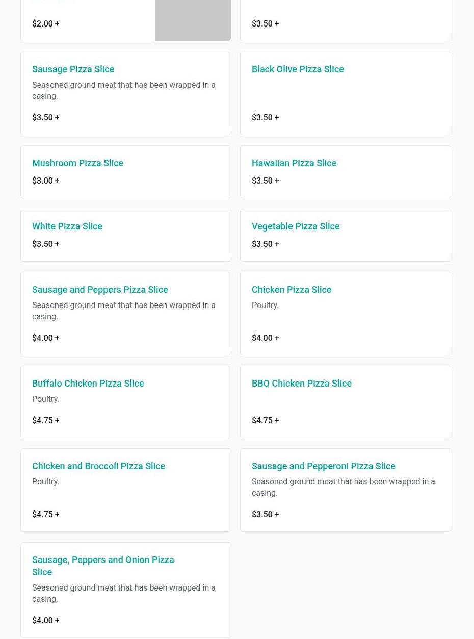474x639 pixels.
Task: Open the Hawaiian Pizza Slice item
Action: tap(294, 163)
